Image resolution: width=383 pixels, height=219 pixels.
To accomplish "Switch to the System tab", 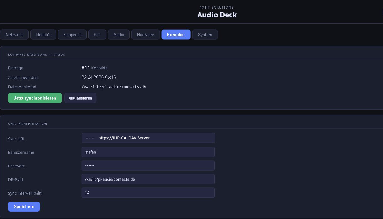I will tap(205, 34).
